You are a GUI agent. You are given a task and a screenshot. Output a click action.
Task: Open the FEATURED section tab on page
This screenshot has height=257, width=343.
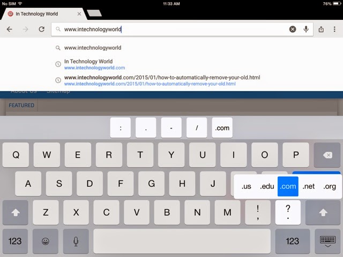[x=21, y=105]
